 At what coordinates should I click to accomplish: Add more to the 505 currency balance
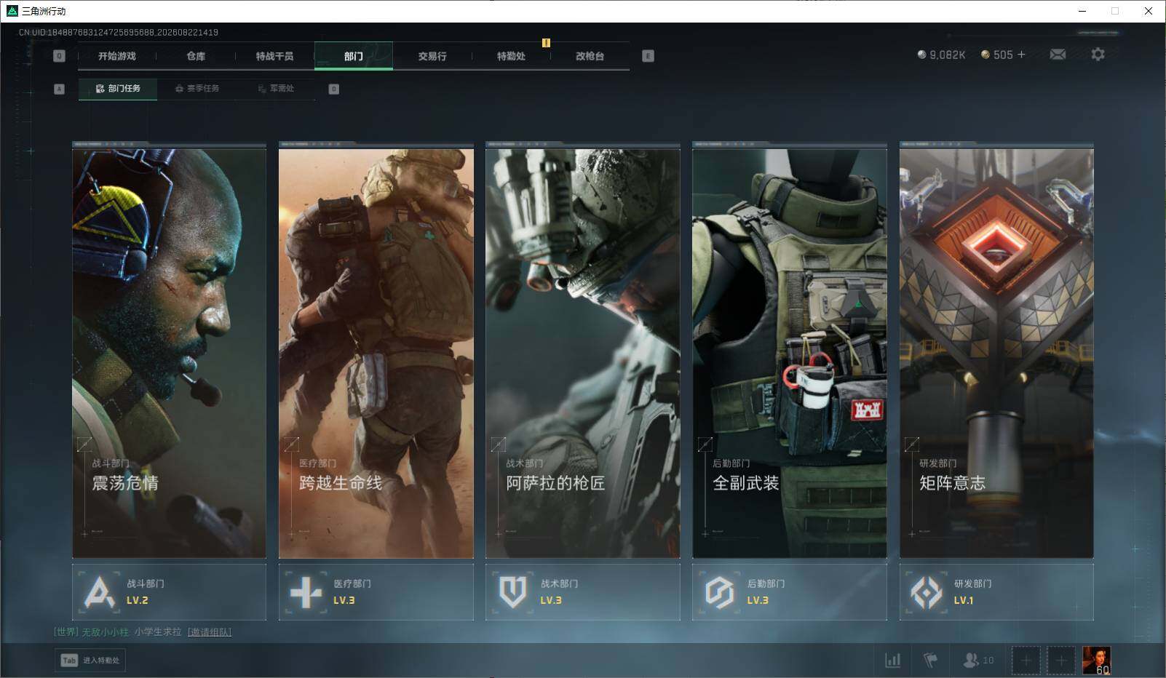(x=1021, y=55)
